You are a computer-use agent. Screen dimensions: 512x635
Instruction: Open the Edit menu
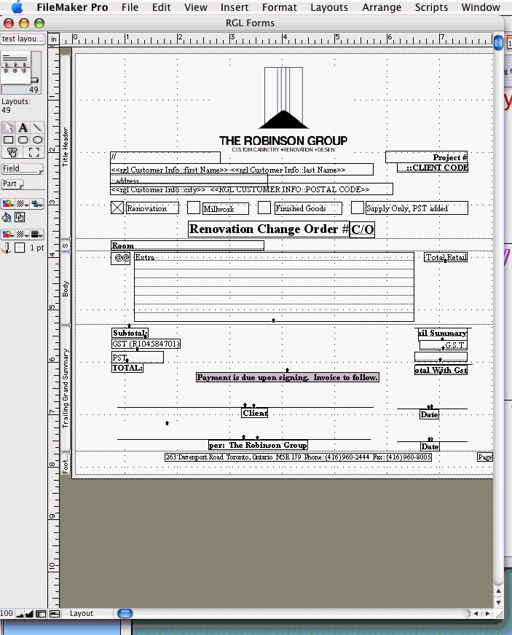(x=161, y=7)
